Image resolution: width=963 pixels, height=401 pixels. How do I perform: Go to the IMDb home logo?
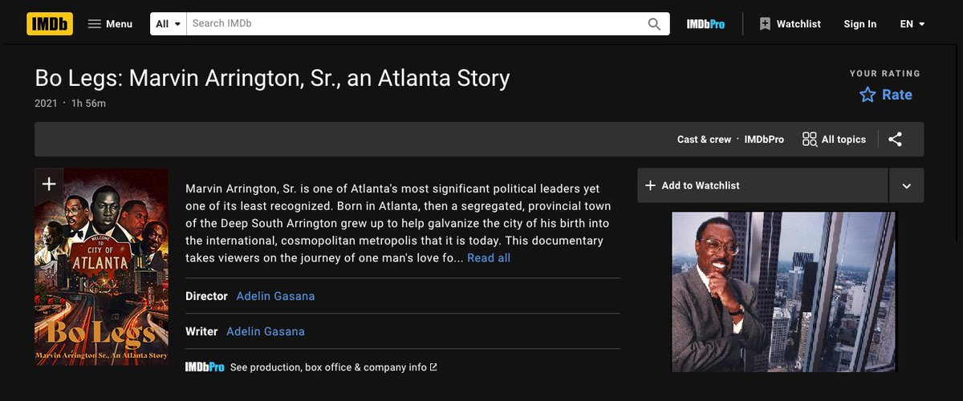click(50, 24)
